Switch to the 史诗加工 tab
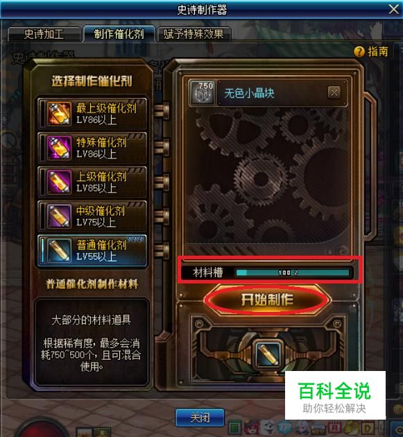 click(44, 34)
